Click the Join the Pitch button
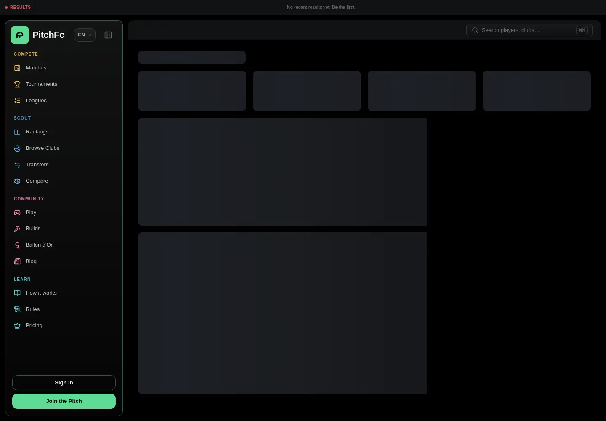This screenshot has width=606, height=421. 64,401
